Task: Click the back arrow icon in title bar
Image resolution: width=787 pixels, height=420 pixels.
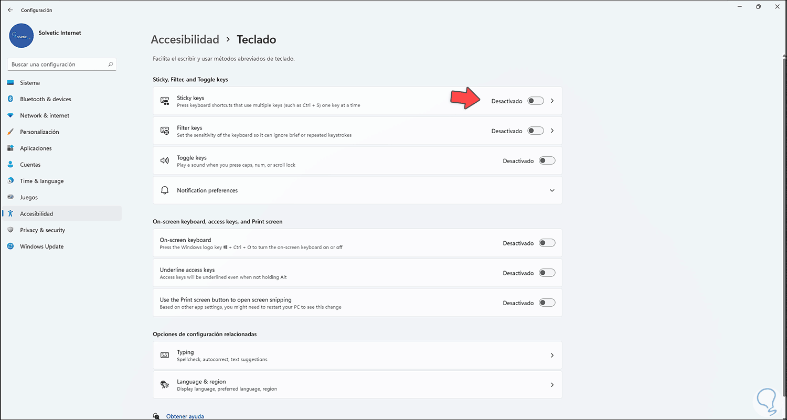Action: point(10,10)
